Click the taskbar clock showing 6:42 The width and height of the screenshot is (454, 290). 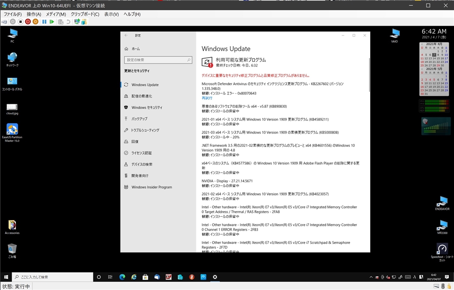[x=434, y=277]
